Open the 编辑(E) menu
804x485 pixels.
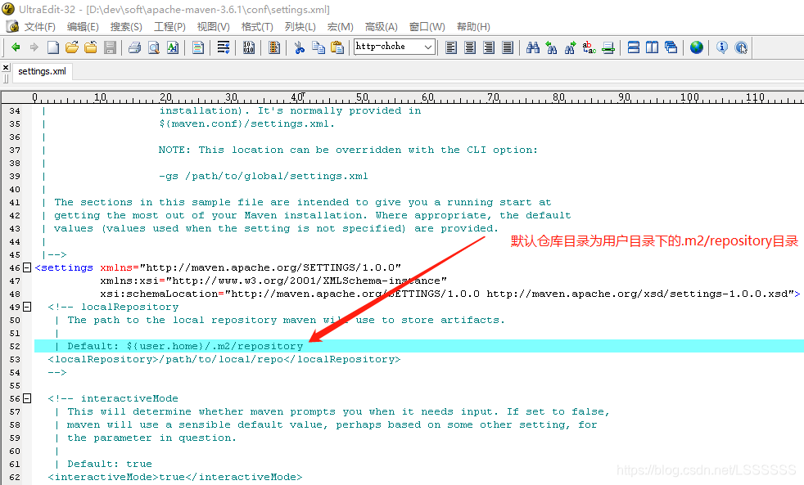pyautogui.click(x=83, y=27)
